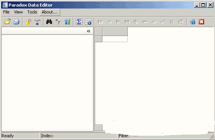
Task: Open the sigma calculation tool
Action: pyautogui.click(x=79, y=22)
